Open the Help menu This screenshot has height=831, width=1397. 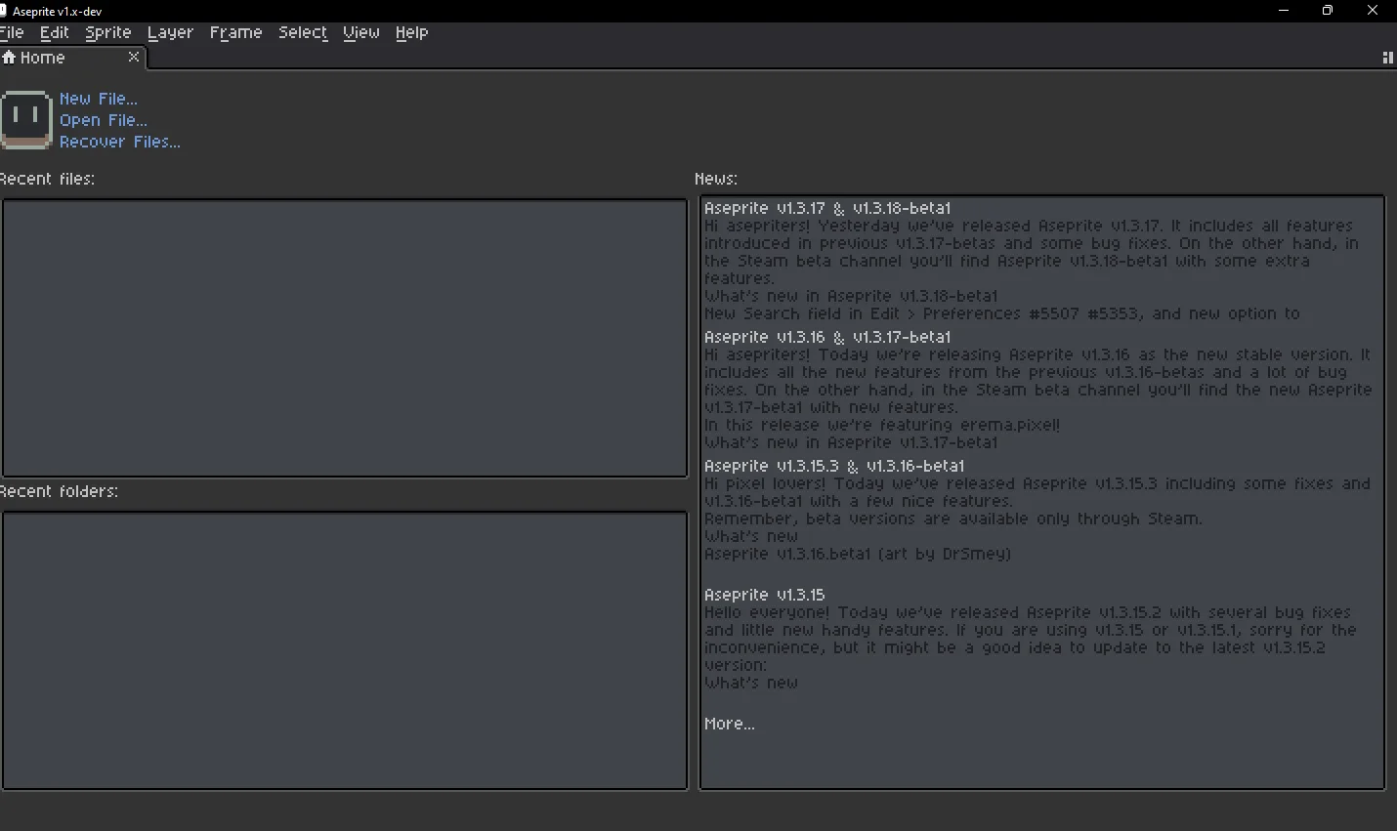pyautogui.click(x=412, y=32)
